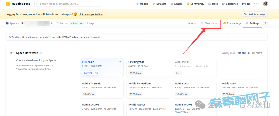Open the App tab
Screen dimensions: 279x116
(x=192, y=23)
